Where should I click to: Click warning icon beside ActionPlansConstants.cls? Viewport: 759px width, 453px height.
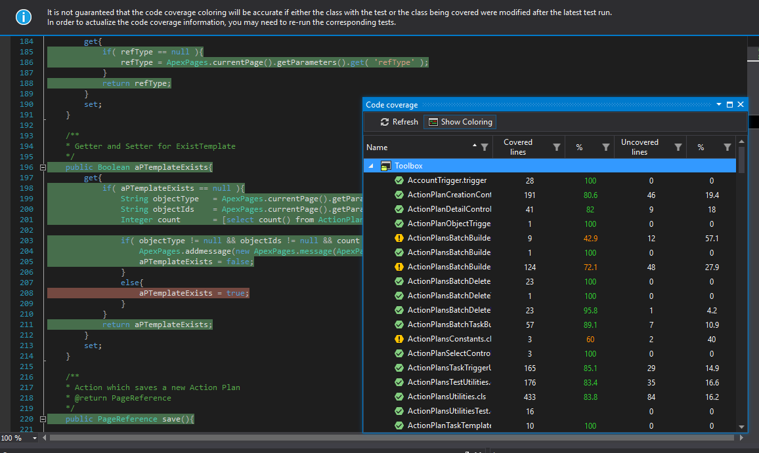pos(399,339)
